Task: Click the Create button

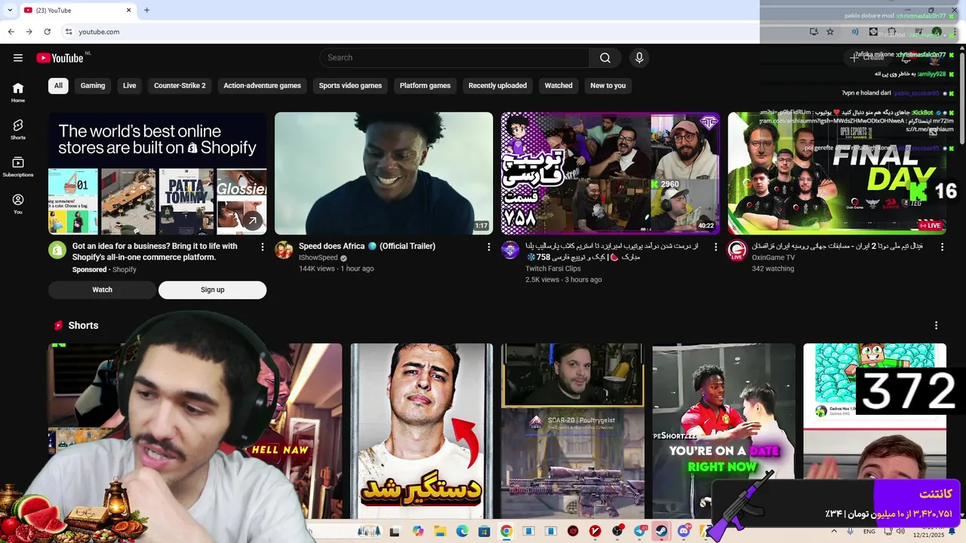Action: tap(866, 58)
